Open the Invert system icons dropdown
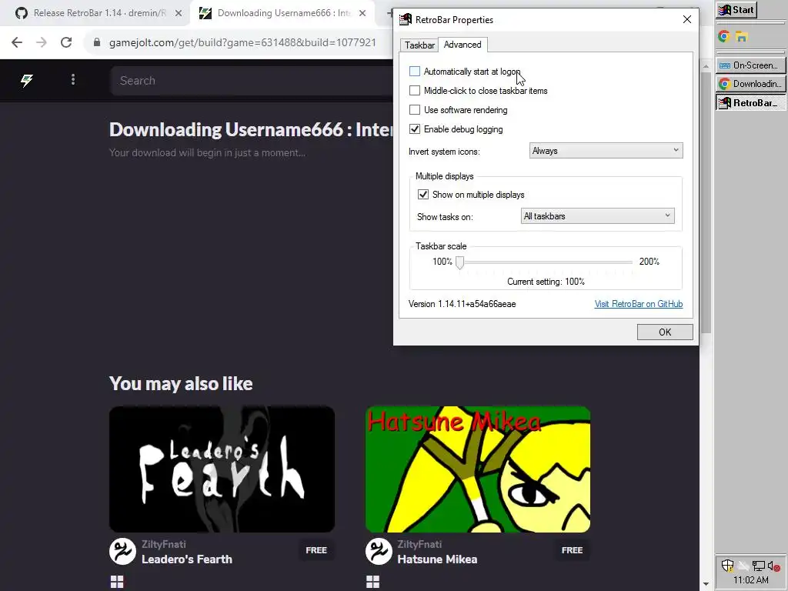This screenshot has height=591, width=788. click(x=606, y=151)
